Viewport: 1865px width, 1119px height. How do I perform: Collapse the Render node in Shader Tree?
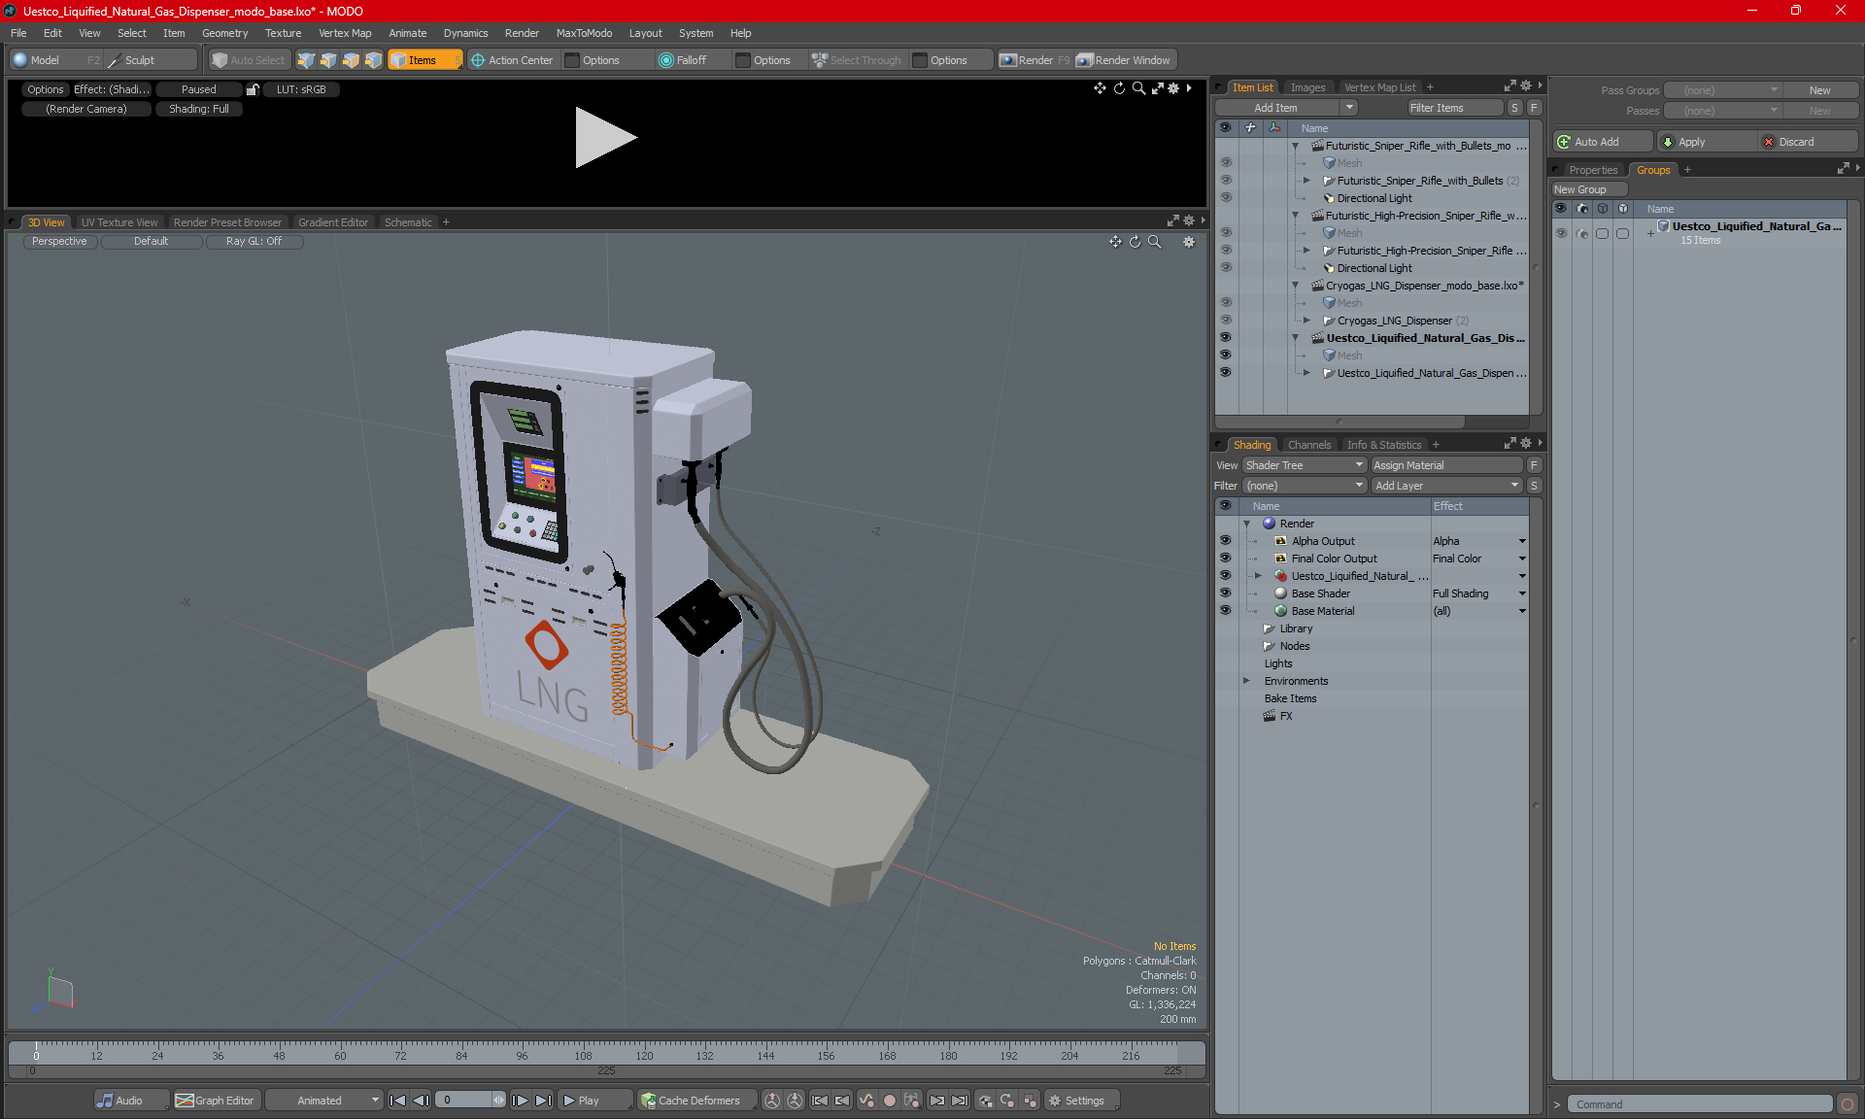tap(1246, 524)
